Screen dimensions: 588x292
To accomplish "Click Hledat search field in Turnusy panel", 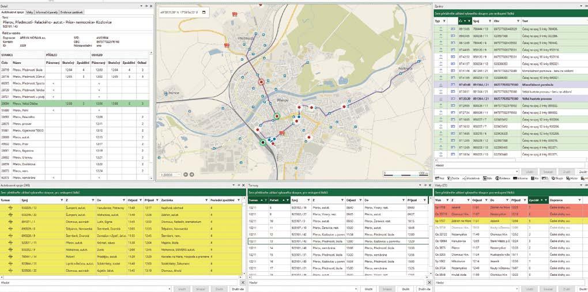I will click(x=337, y=282).
